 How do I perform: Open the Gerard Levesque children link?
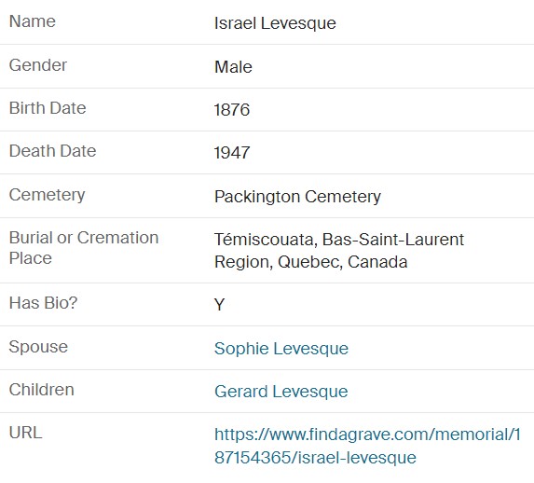(281, 392)
